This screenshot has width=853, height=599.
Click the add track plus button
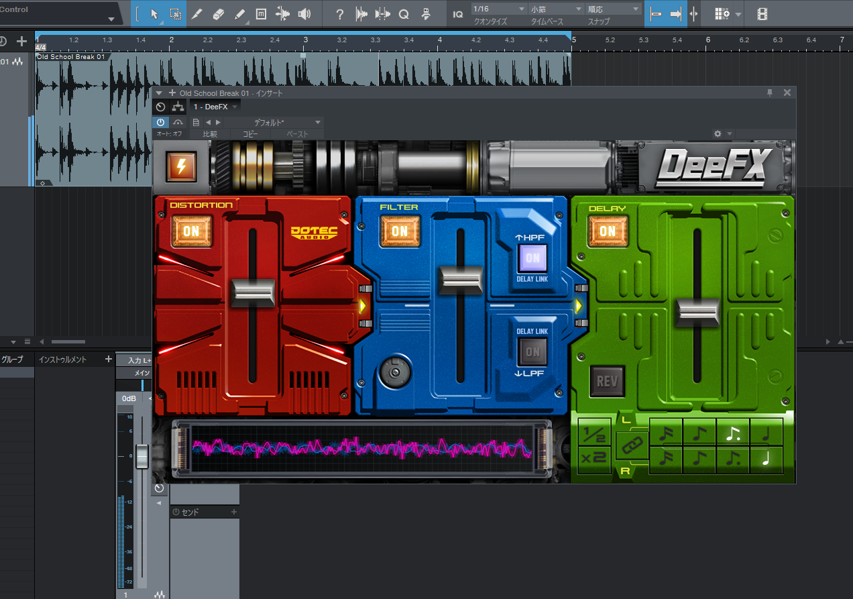[x=21, y=42]
